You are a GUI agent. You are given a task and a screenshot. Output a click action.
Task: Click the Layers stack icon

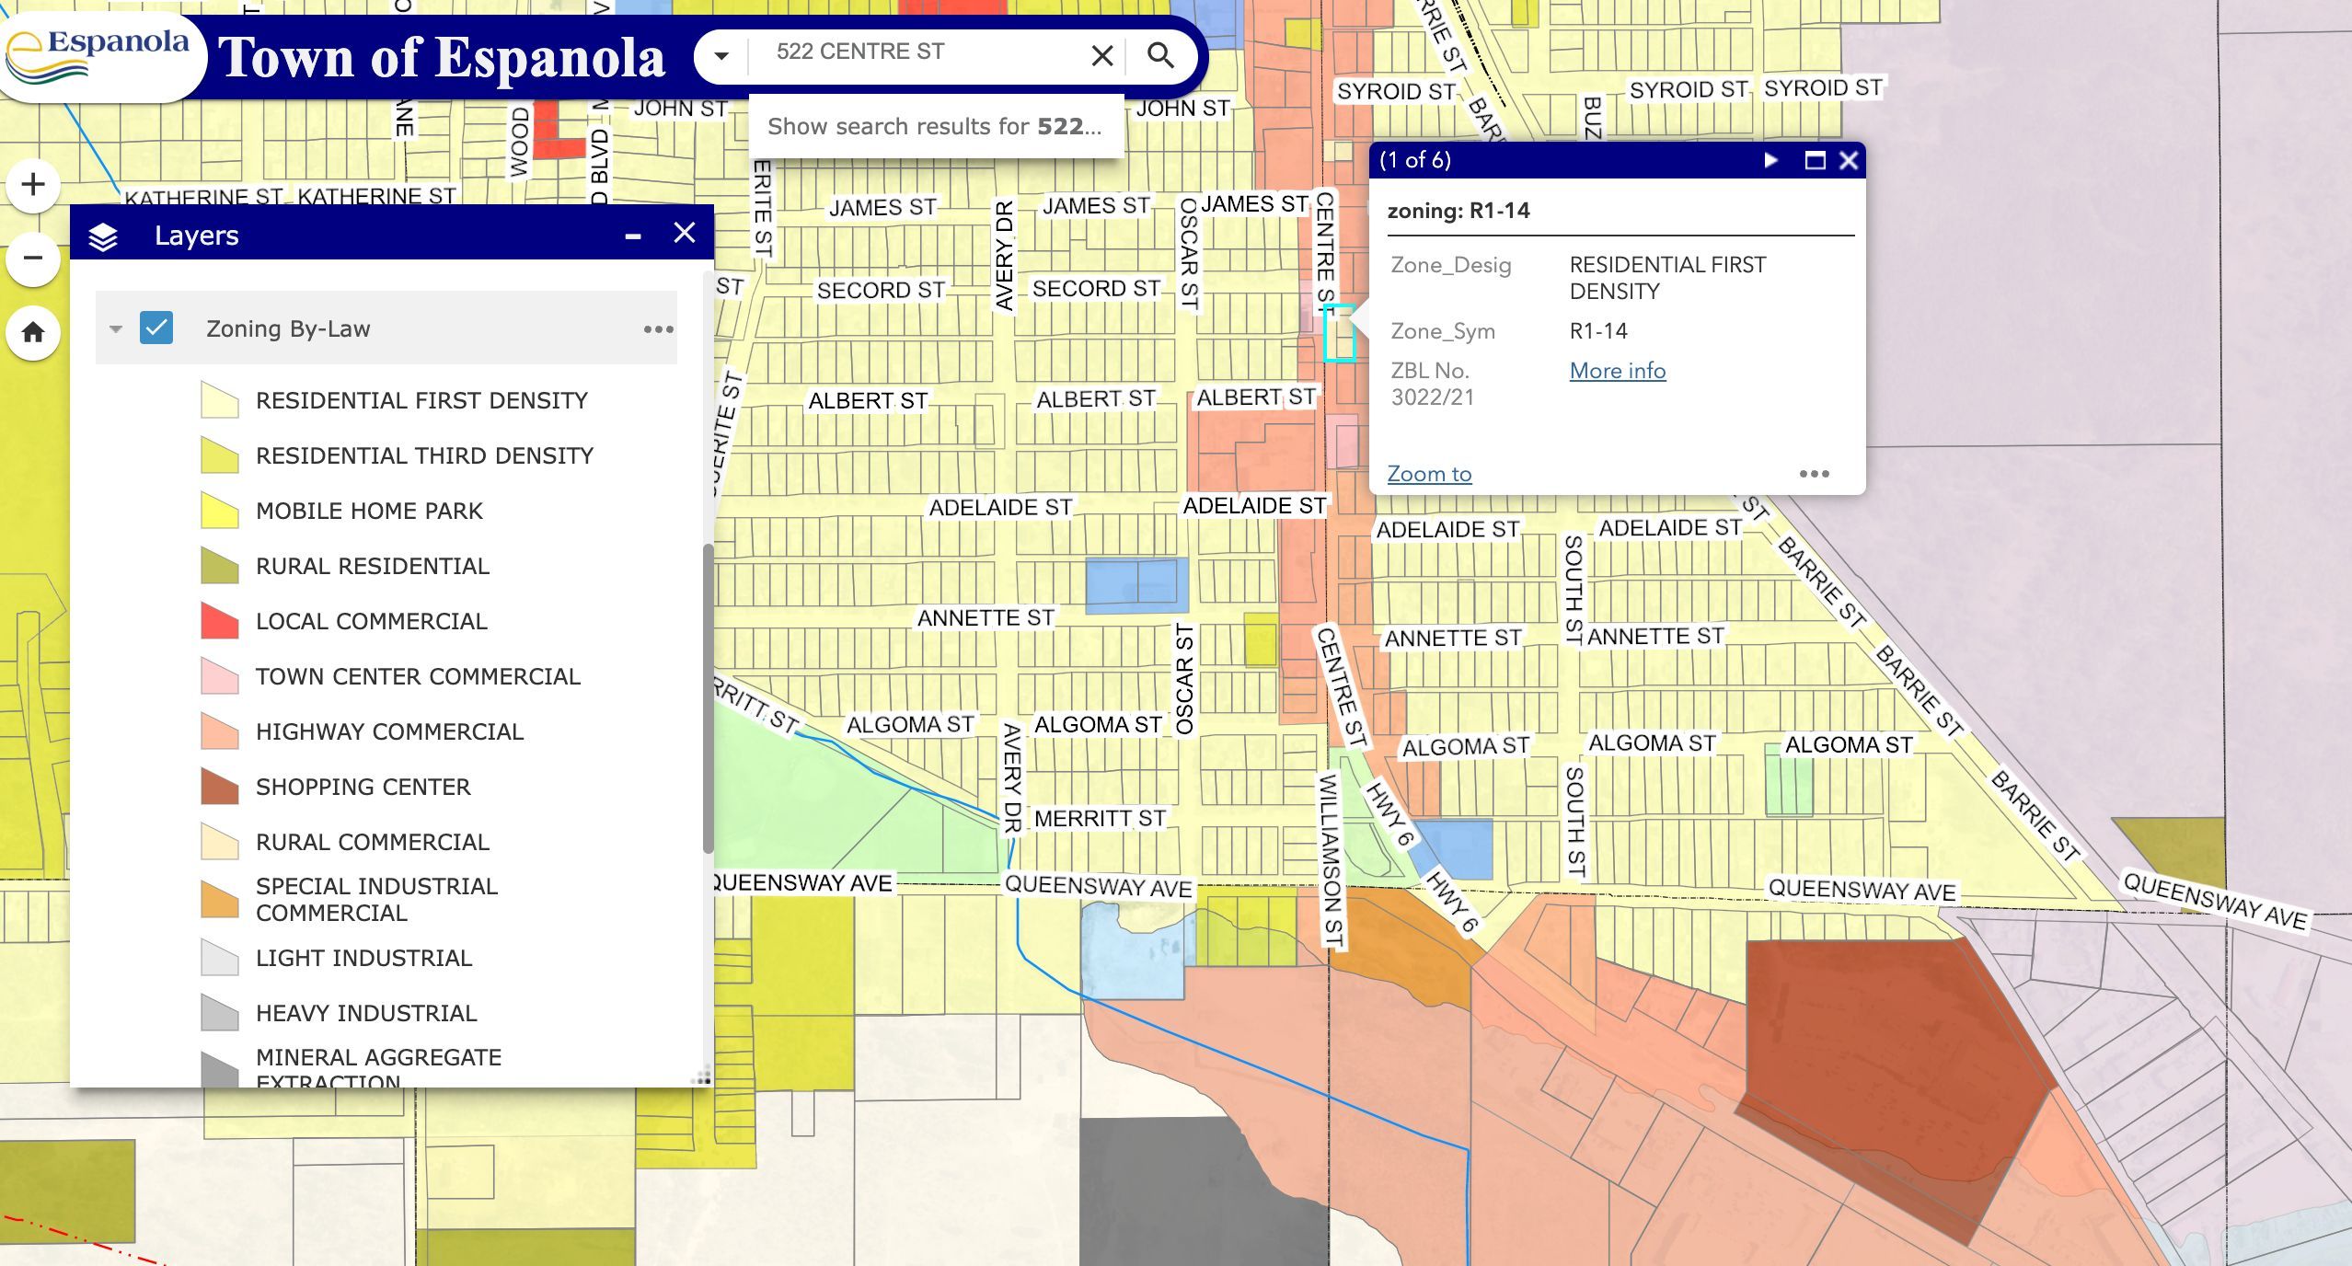[103, 236]
